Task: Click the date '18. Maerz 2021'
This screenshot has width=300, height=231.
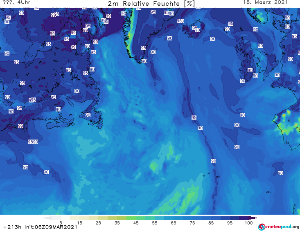Action: pyautogui.click(x=265, y=2)
